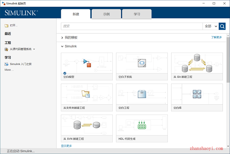Click the SVN databases icon

click(x=87, y=125)
